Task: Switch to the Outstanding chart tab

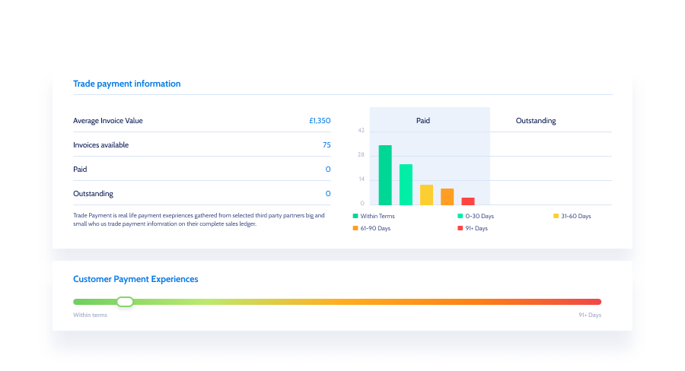Action: [536, 121]
